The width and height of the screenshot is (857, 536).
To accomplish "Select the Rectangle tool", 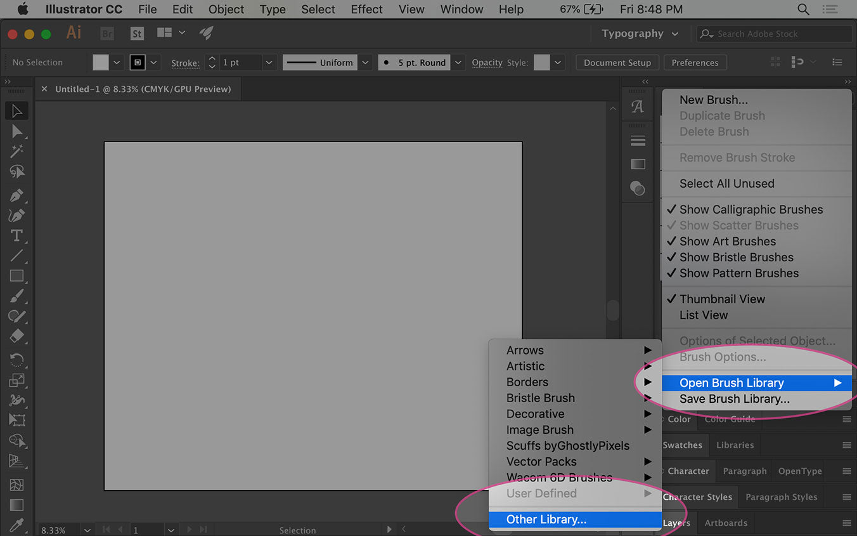I will coord(17,276).
